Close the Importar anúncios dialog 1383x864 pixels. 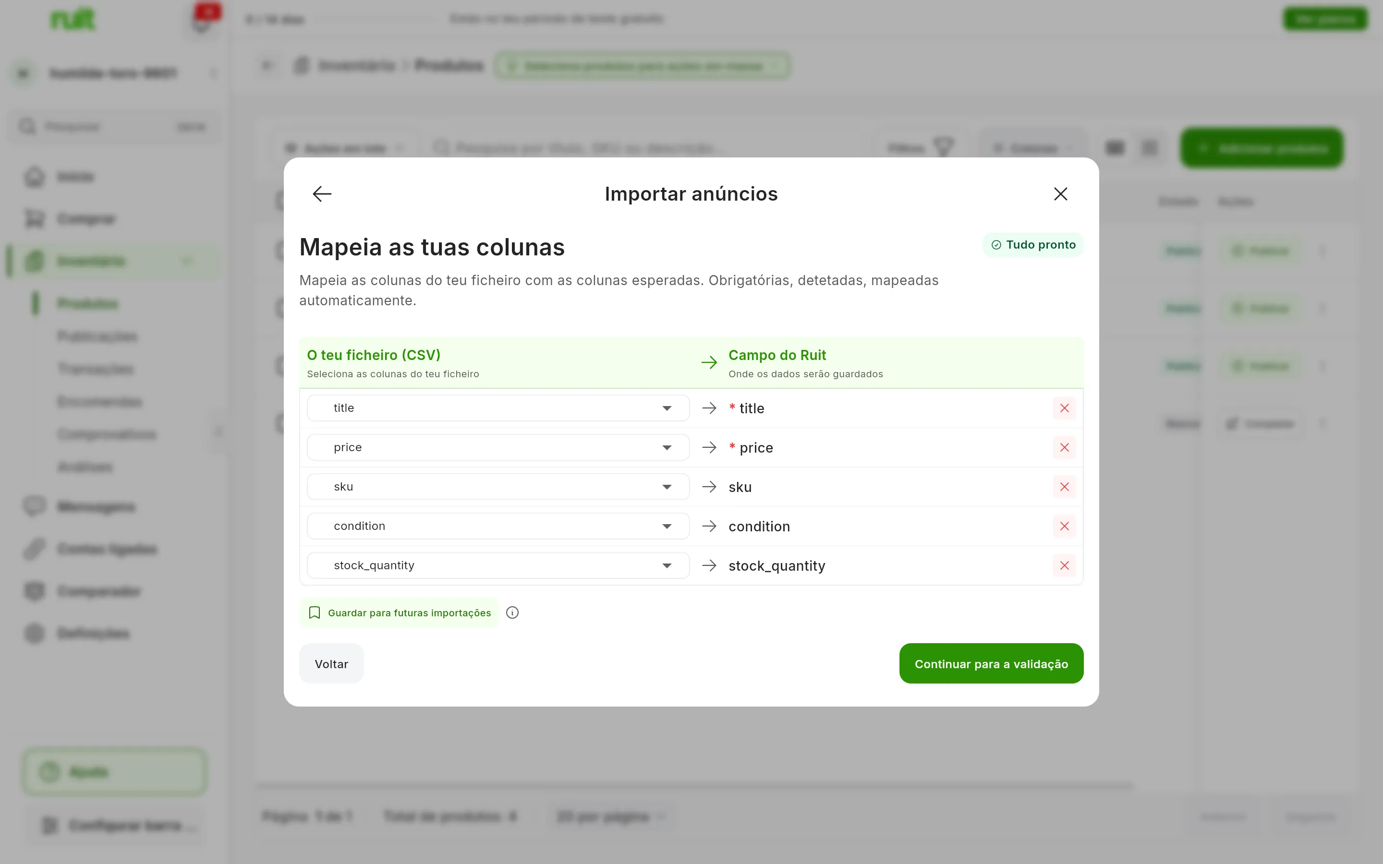pyautogui.click(x=1060, y=194)
